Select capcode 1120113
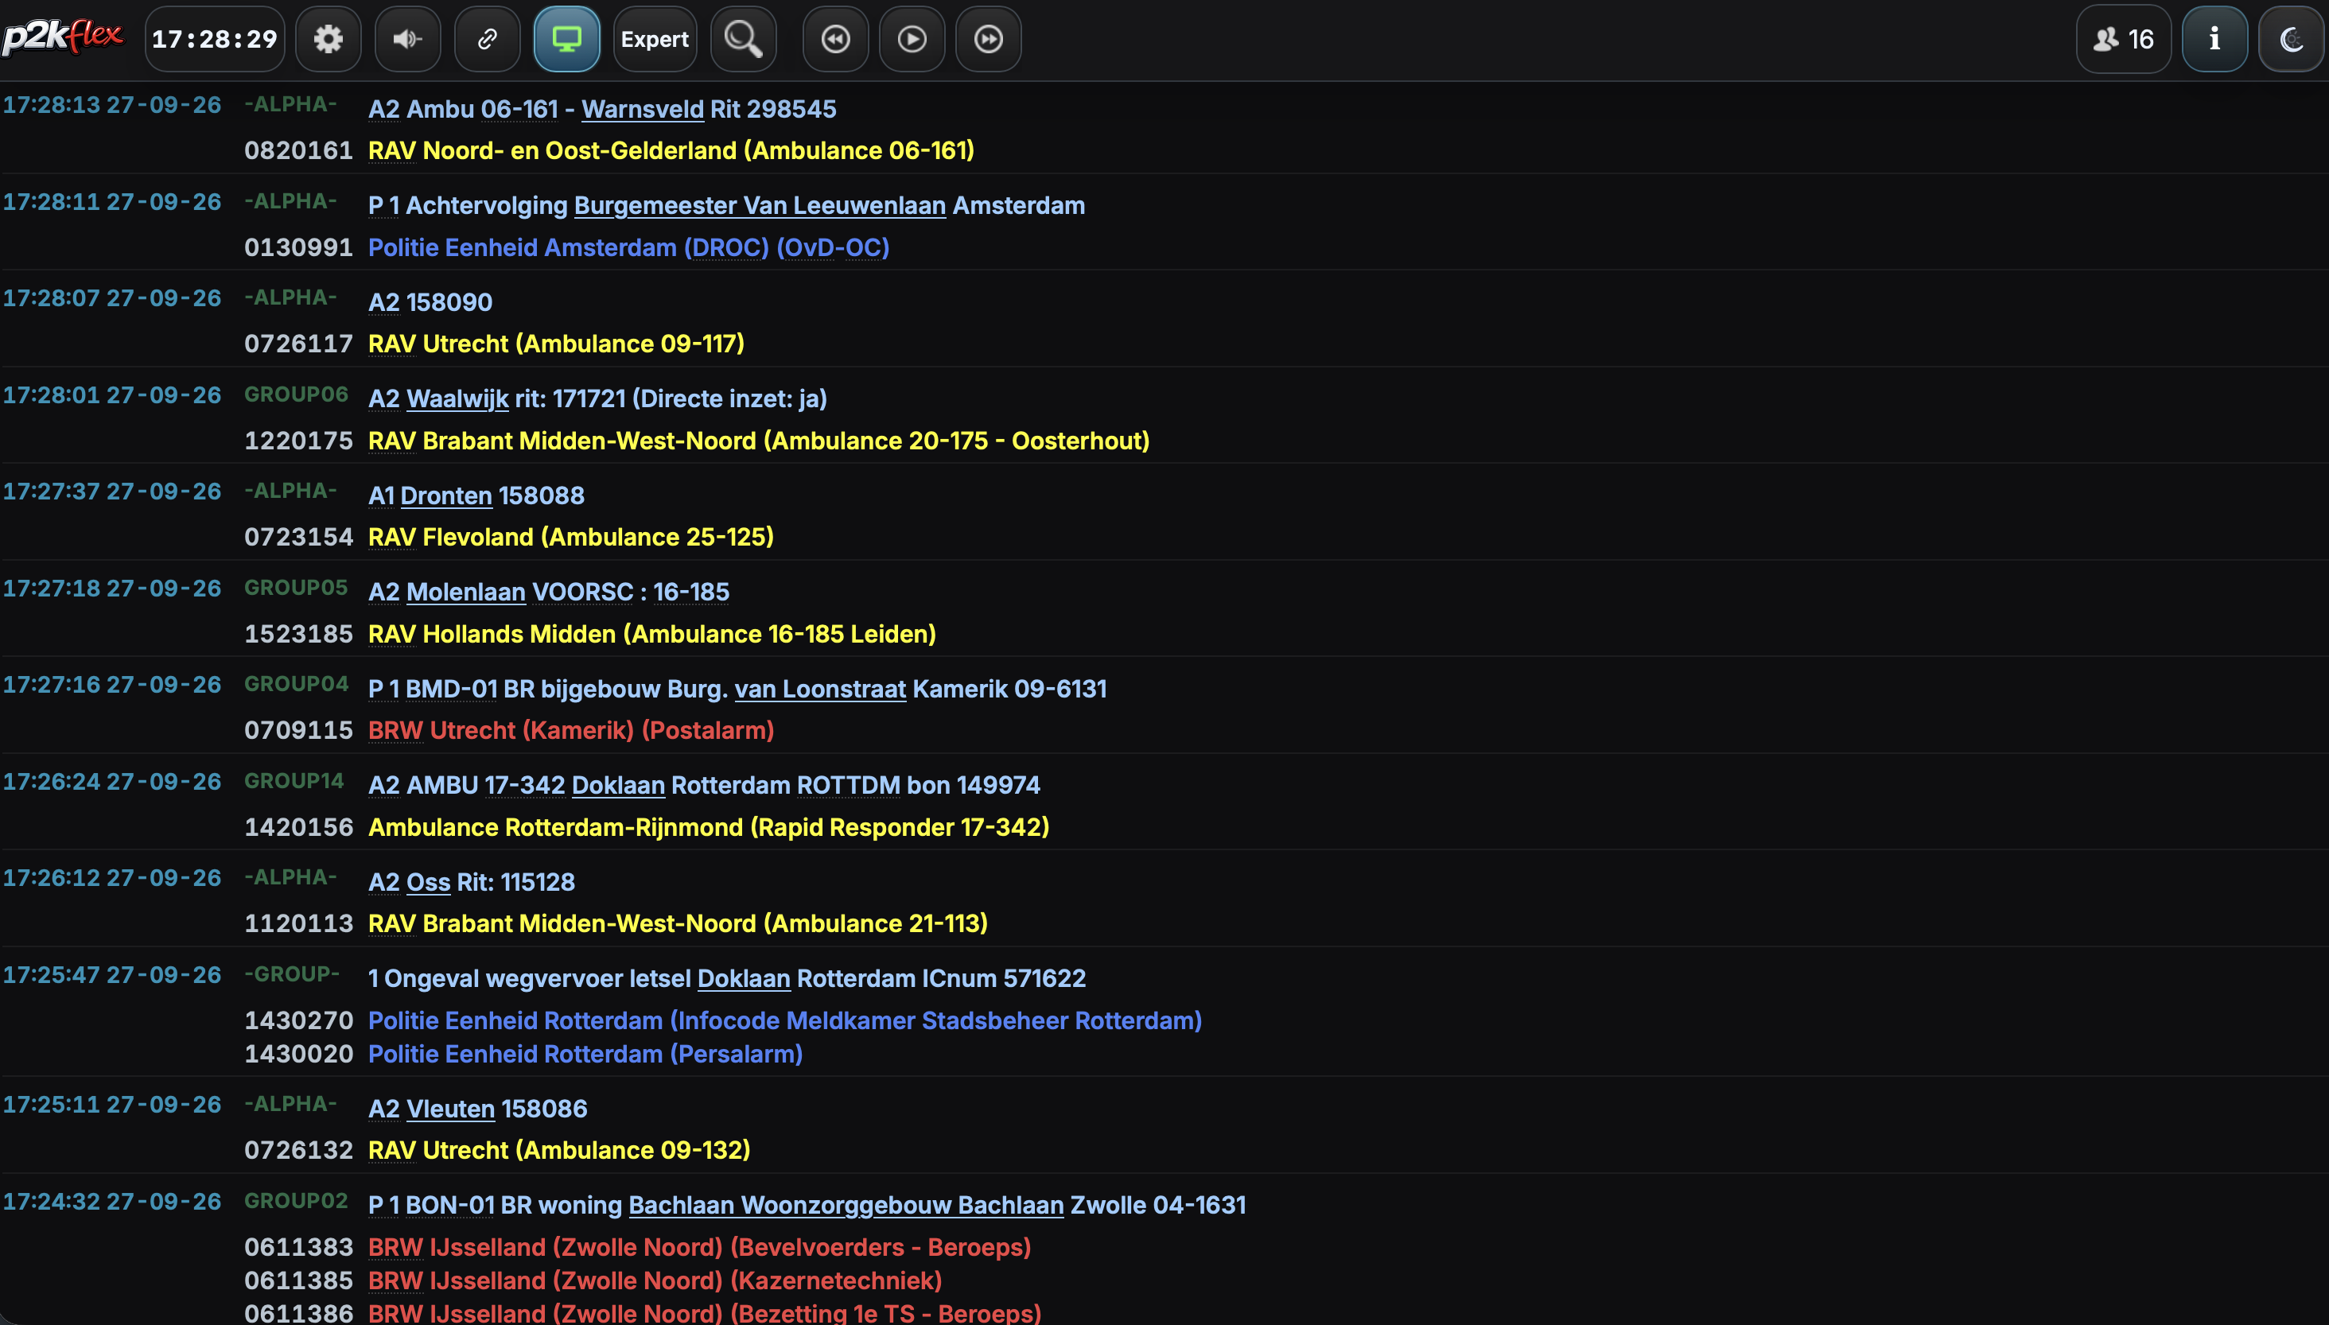The height and width of the screenshot is (1325, 2329). pyautogui.click(x=298, y=925)
